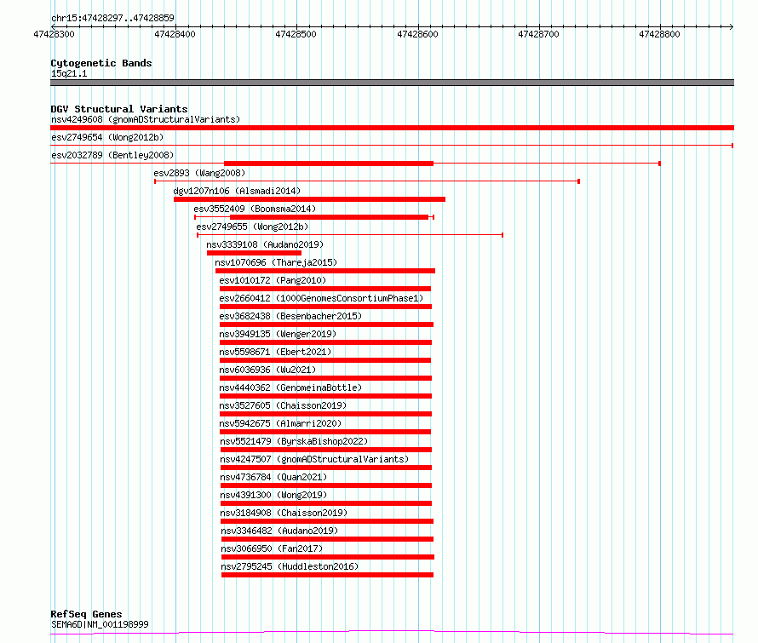Select nsv5521479 (ByrskaBishop2022) label

[x=294, y=441]
